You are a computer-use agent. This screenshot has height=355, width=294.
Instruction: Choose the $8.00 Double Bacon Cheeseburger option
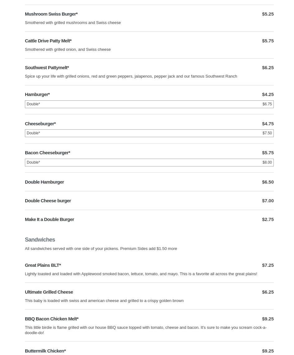[149, 162]
